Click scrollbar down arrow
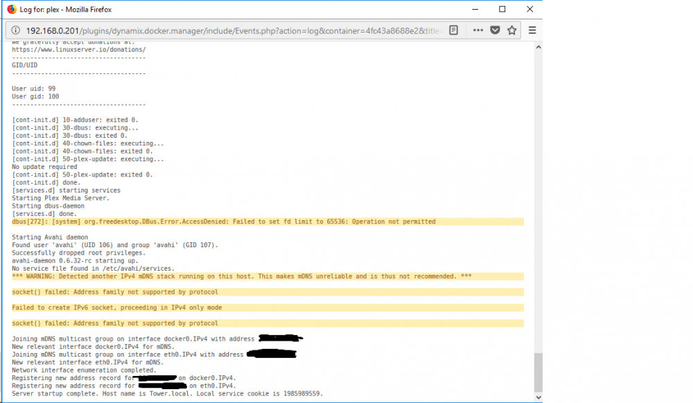Image resolution: width=693 pixels, height=403 pixels. coord(538,397)
